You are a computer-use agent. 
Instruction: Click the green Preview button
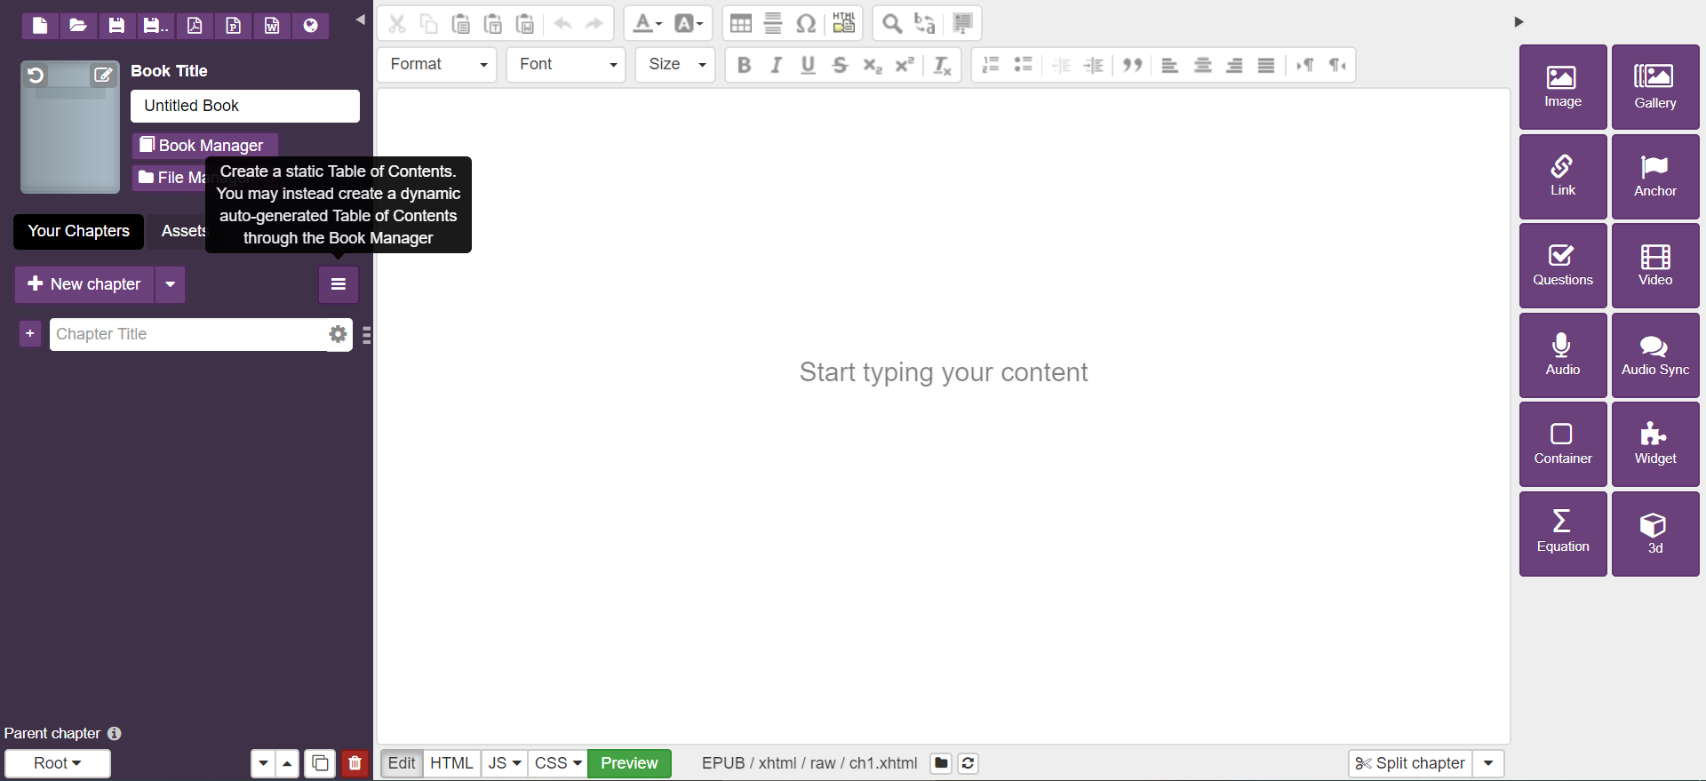(629, 763)
